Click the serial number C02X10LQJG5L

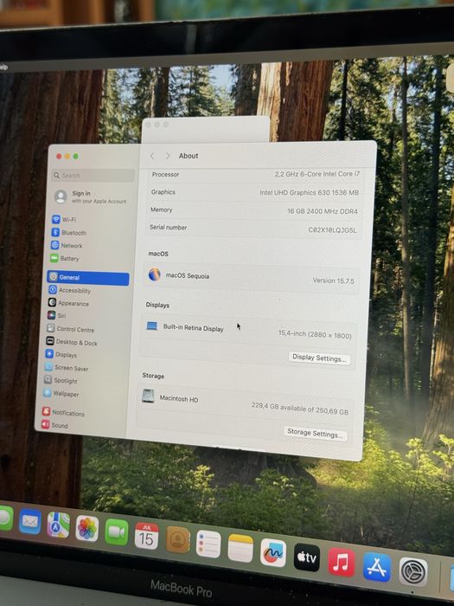[x=332, y=229]
